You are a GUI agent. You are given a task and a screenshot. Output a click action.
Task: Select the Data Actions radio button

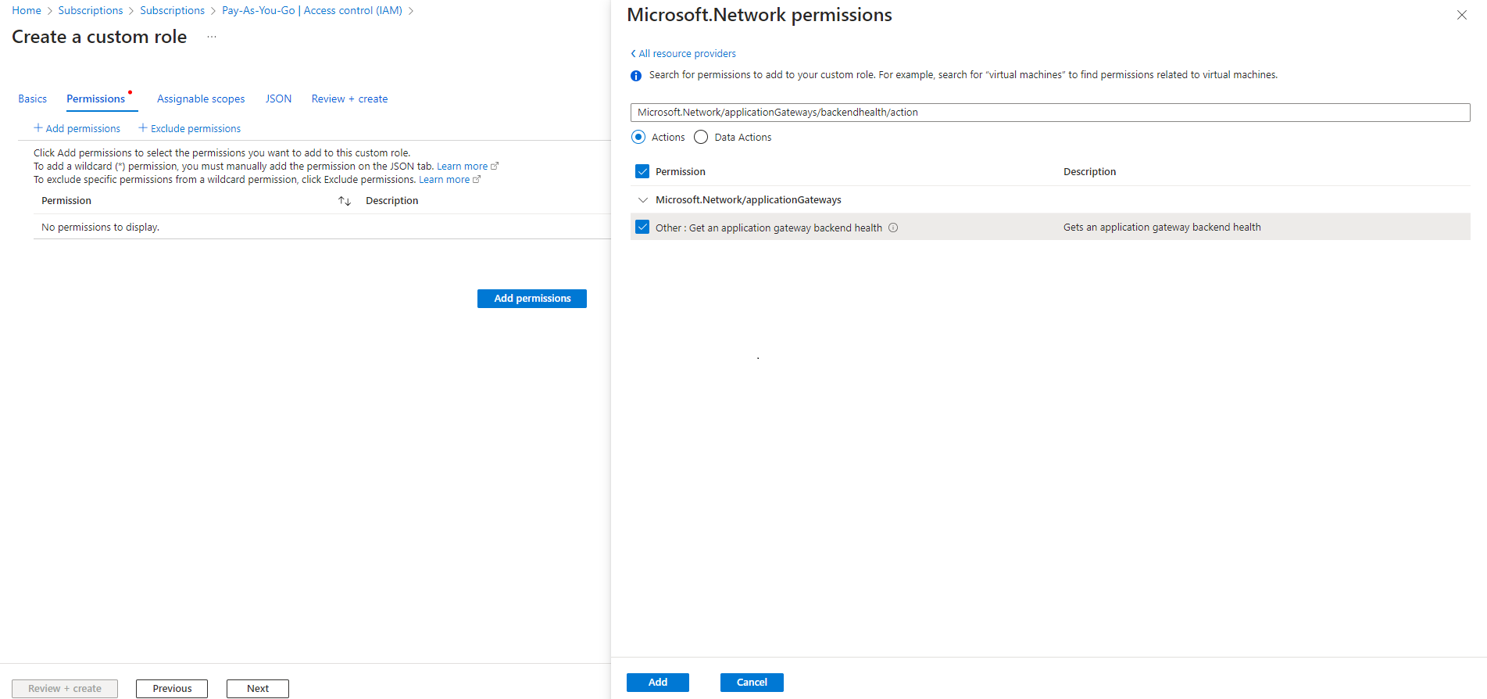(701, 137)
